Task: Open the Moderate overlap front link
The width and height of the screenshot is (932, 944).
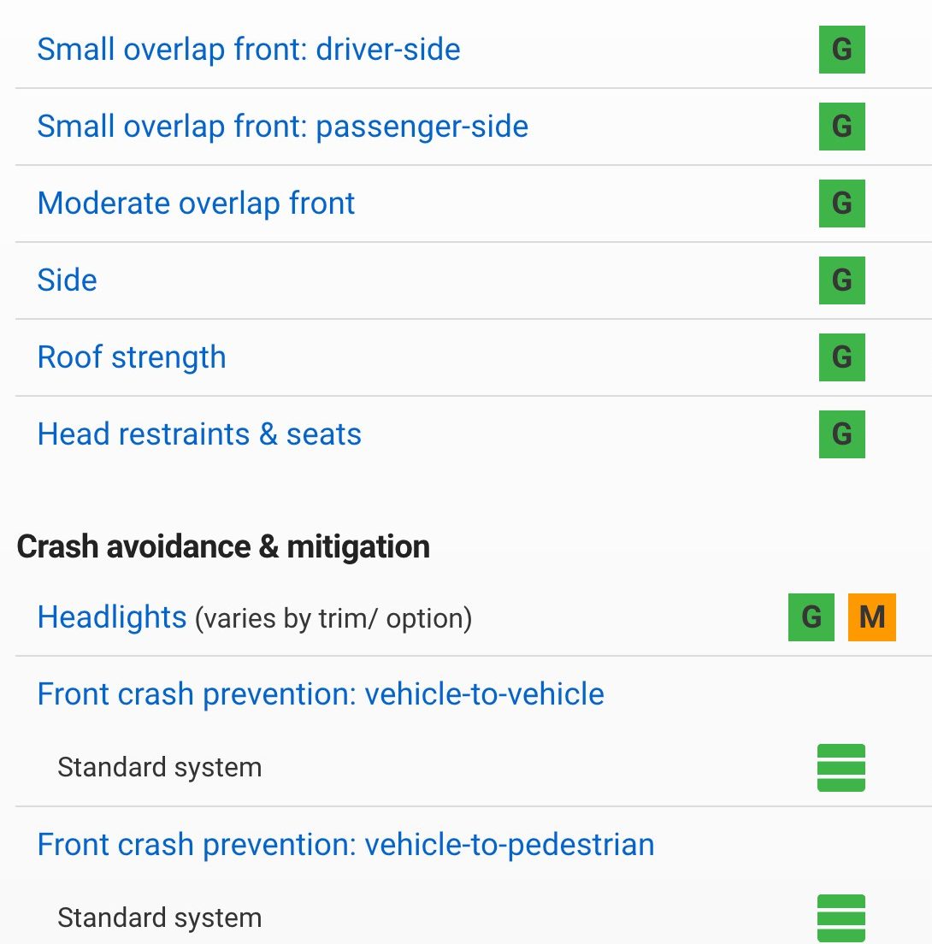Action: [x=197, y=204]
